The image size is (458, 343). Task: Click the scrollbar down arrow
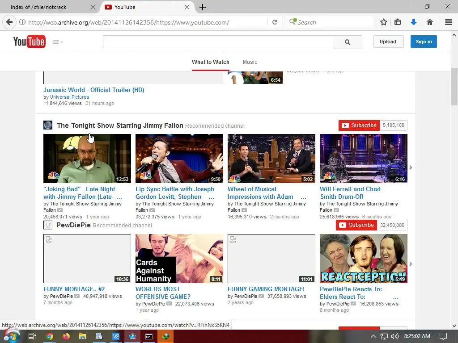[x=454, y=326]
